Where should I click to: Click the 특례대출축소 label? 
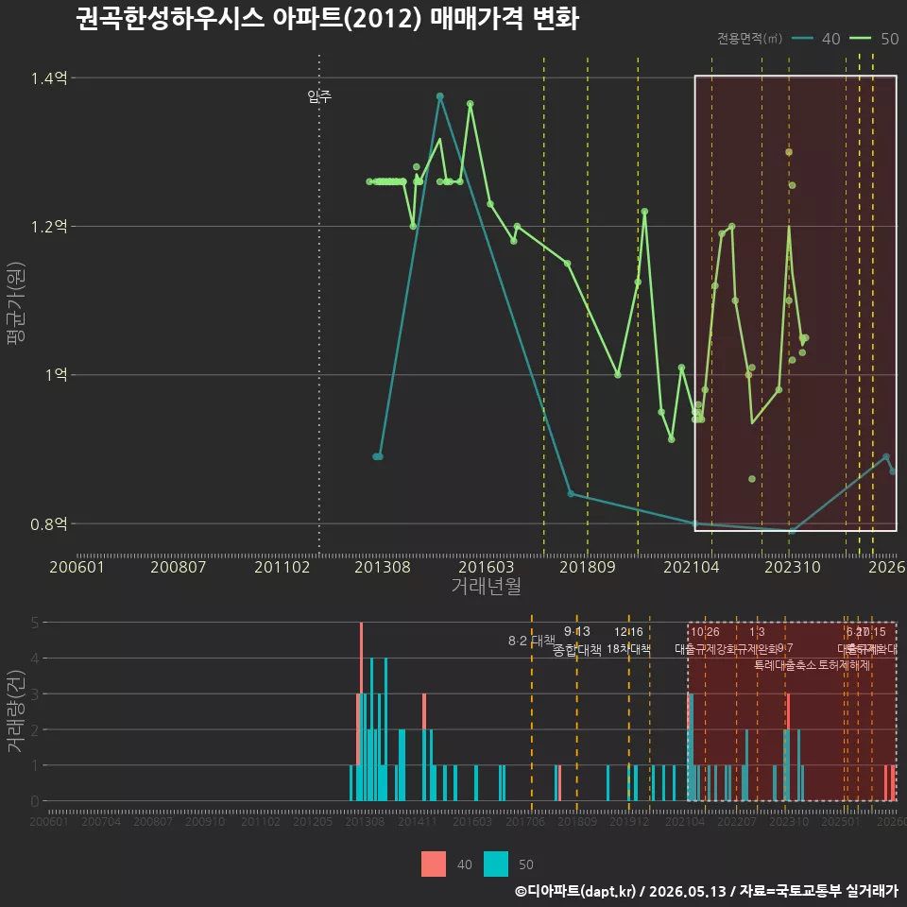[785, 665]
